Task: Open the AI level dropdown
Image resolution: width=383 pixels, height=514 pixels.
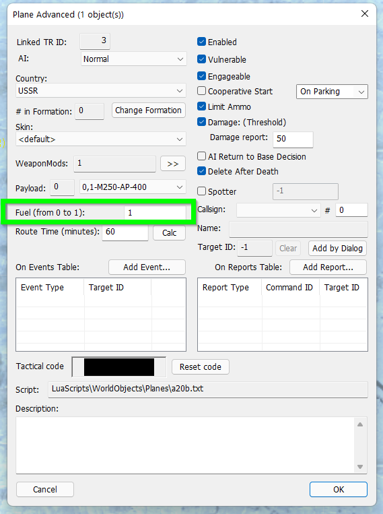Action: point(134,59)
